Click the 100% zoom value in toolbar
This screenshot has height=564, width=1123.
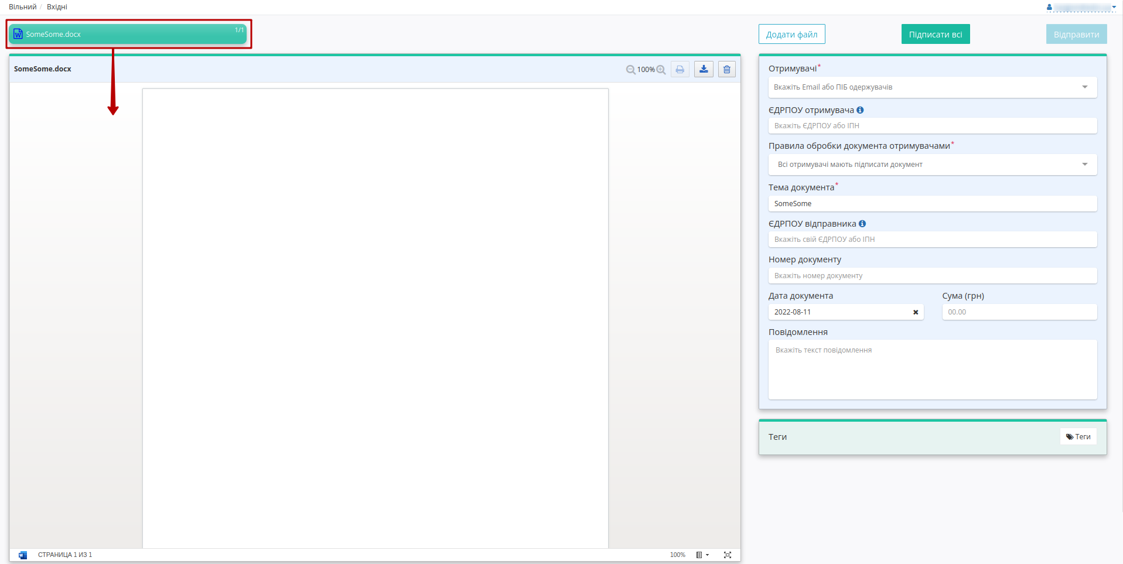coord(646,70)
